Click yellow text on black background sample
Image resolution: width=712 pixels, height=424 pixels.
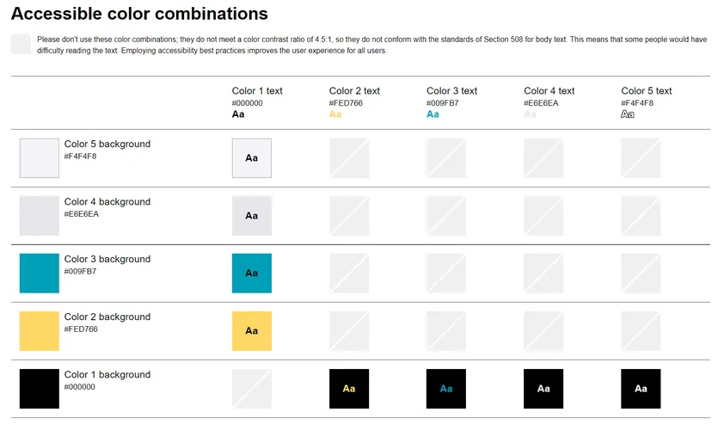349,389
